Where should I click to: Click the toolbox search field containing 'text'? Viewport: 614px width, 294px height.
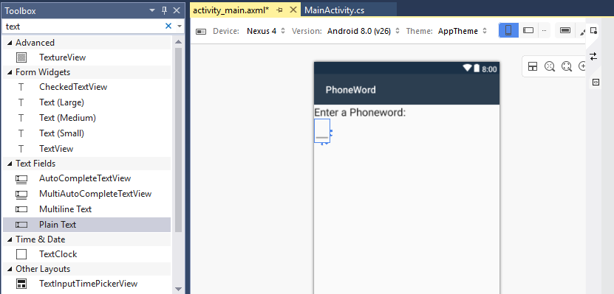click(83, 27)
